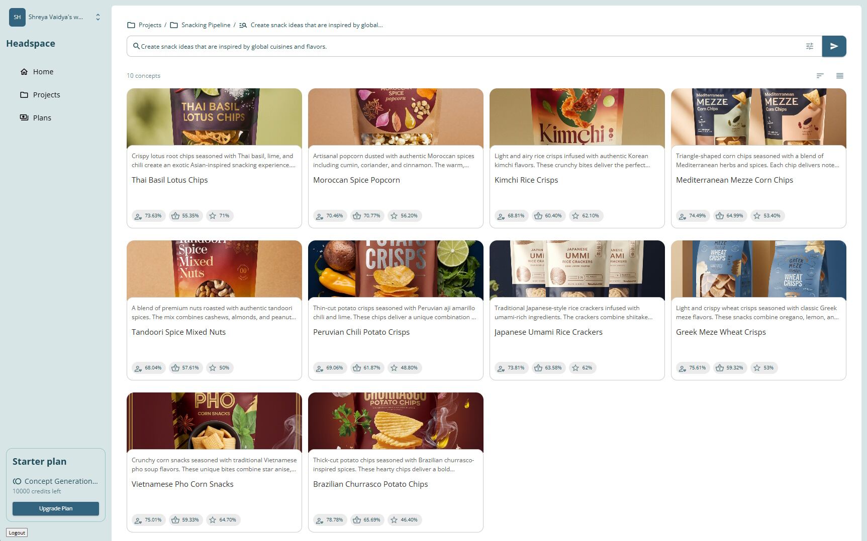This screenshot has height=541, width=867.
Task: Click the Home sidebar icon
Action: 24,72
